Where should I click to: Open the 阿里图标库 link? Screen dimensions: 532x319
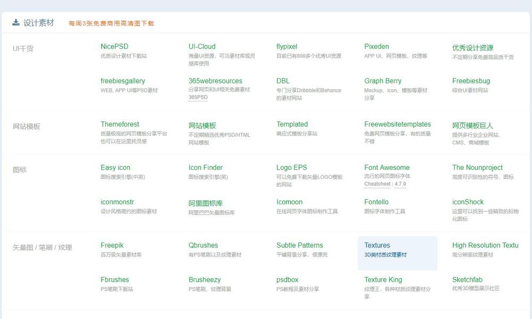pyautogui.click(x=205, y=203)
